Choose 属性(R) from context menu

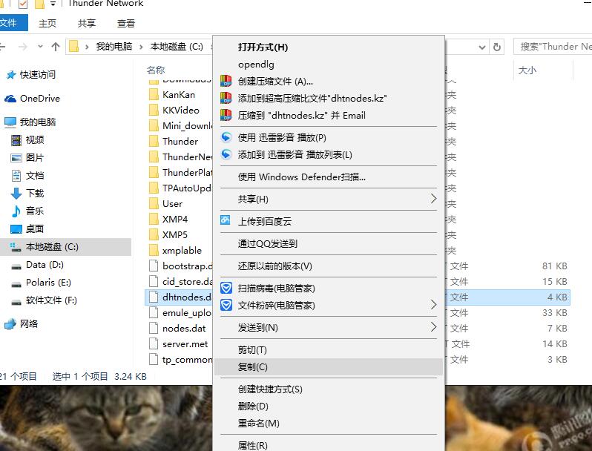click(329, 445)
